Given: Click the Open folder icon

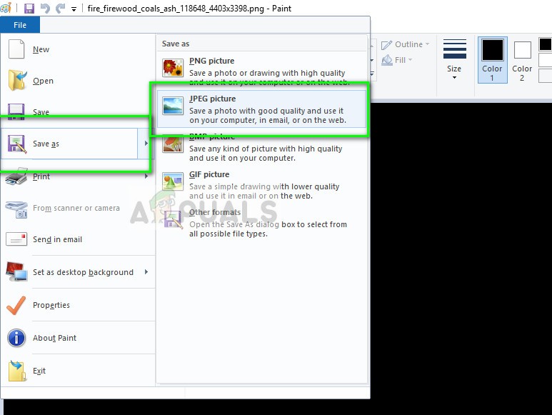Looking at the screenshot, I should point(17,80).
